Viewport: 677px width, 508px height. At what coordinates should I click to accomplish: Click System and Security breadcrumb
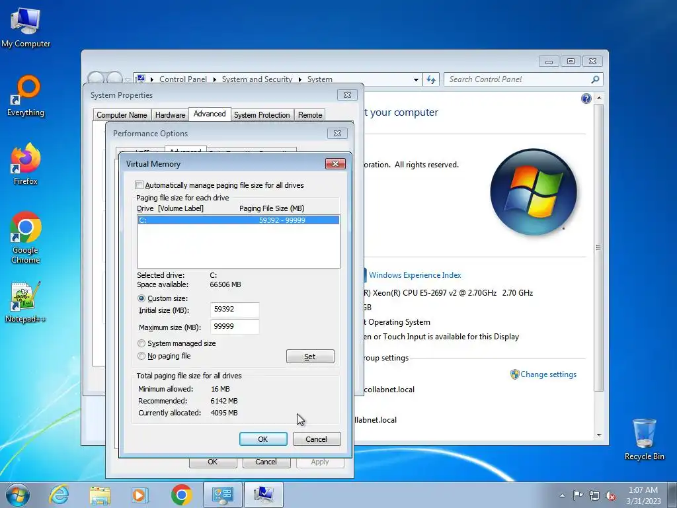point(257,79)
